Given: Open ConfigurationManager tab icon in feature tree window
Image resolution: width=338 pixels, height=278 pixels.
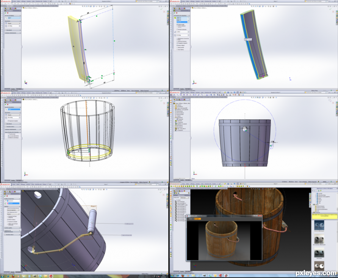Looking at the screenshot, I should (180, 100).
